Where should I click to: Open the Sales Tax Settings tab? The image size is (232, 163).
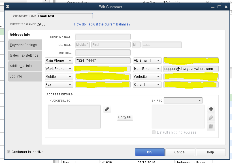click(x=25, y=55)
